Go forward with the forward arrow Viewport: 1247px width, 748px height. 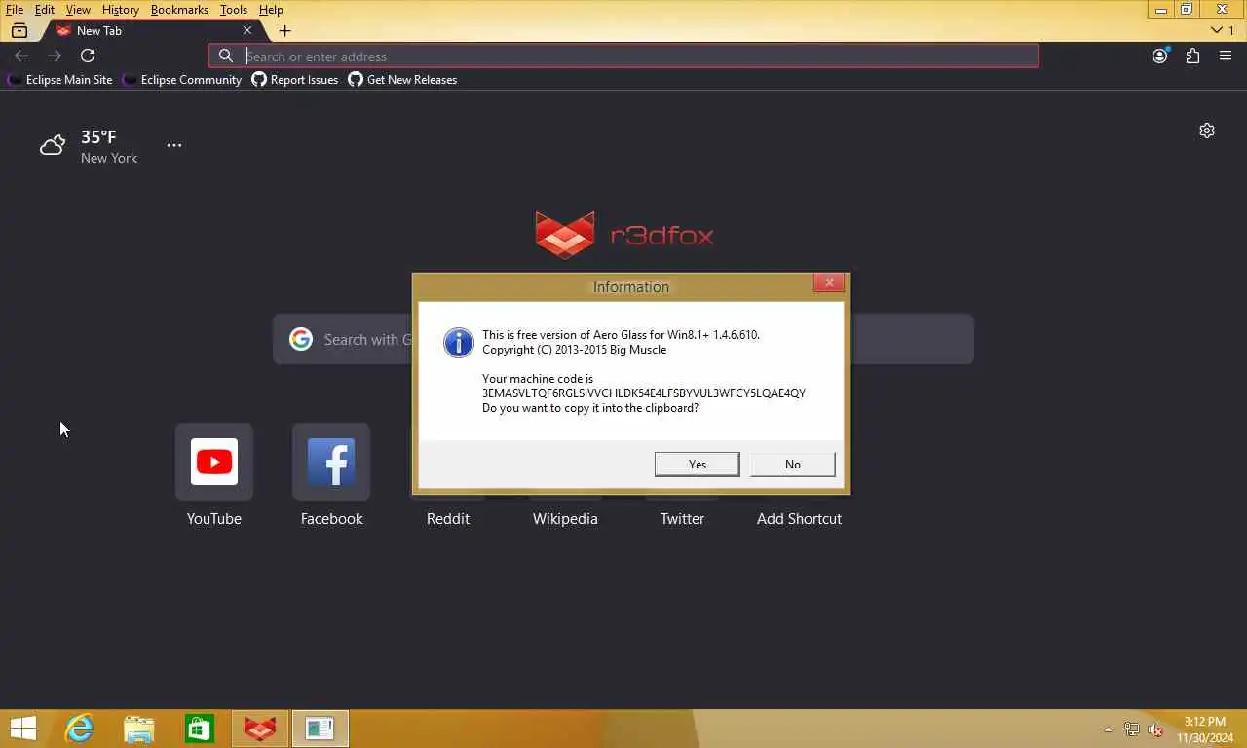(x=55, y=56)
